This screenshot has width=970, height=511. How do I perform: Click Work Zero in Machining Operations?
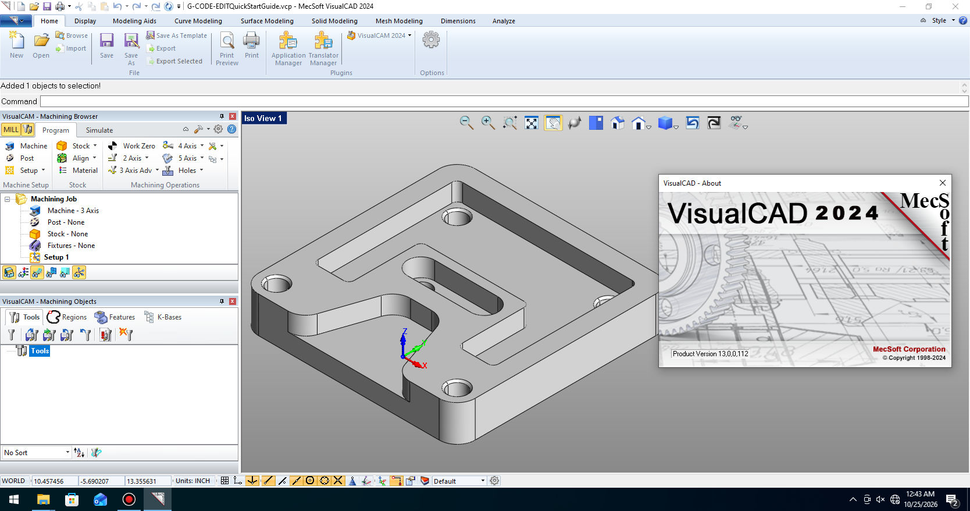click(x=132, y=146)
